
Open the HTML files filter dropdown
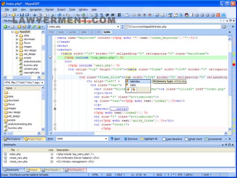pyautogui.click(x=42, y=83)
